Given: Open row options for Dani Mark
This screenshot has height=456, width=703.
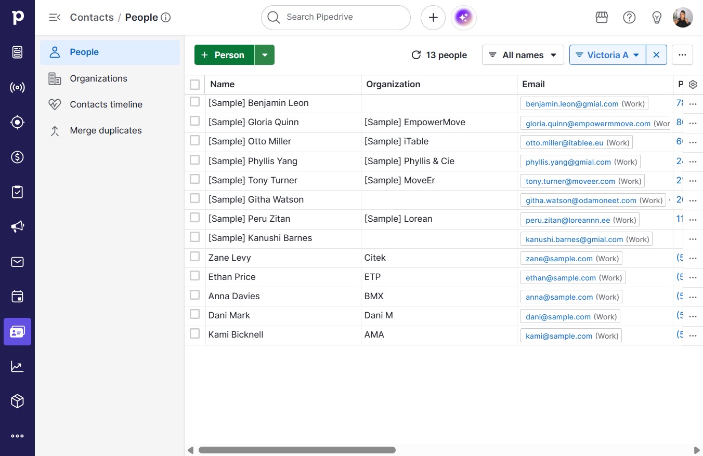Looking at the screenshot, I should click(693, 317).
